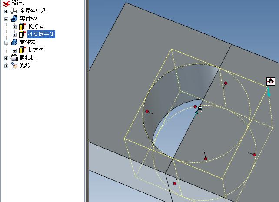Screen dimensions: 279x202
Task: Click the red sizing handle on left hole wall
Action: 147,112
